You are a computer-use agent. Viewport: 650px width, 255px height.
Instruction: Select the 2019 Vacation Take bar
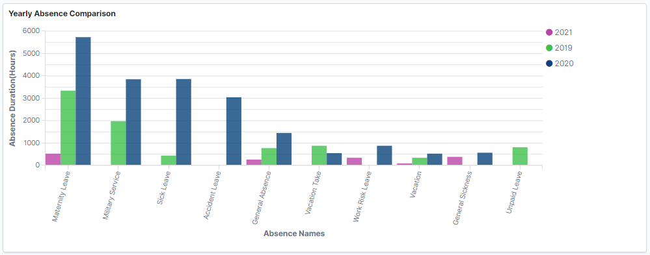tap(319, 155)
